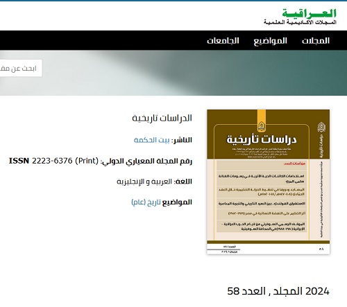Click the green العراقية site logo
Viewport: 347px width, 307px height.
pyautogui.click(x=309, y=13)
